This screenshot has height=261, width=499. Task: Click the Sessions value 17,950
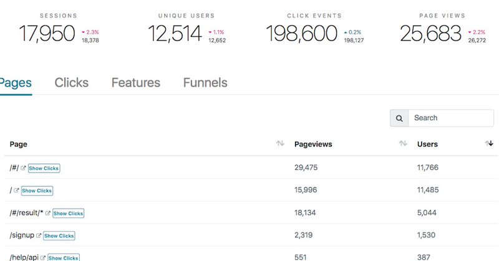(47, 34)
